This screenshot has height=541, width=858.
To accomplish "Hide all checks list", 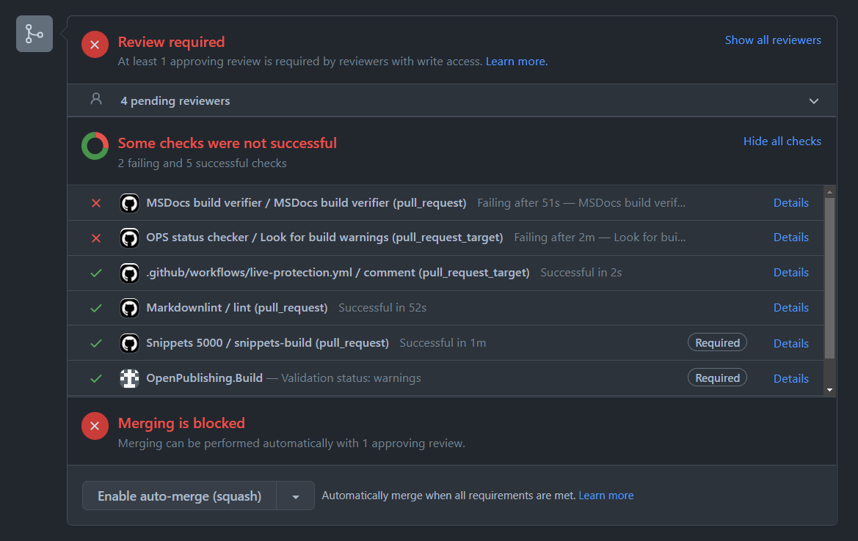I will [x=782, y=141].
